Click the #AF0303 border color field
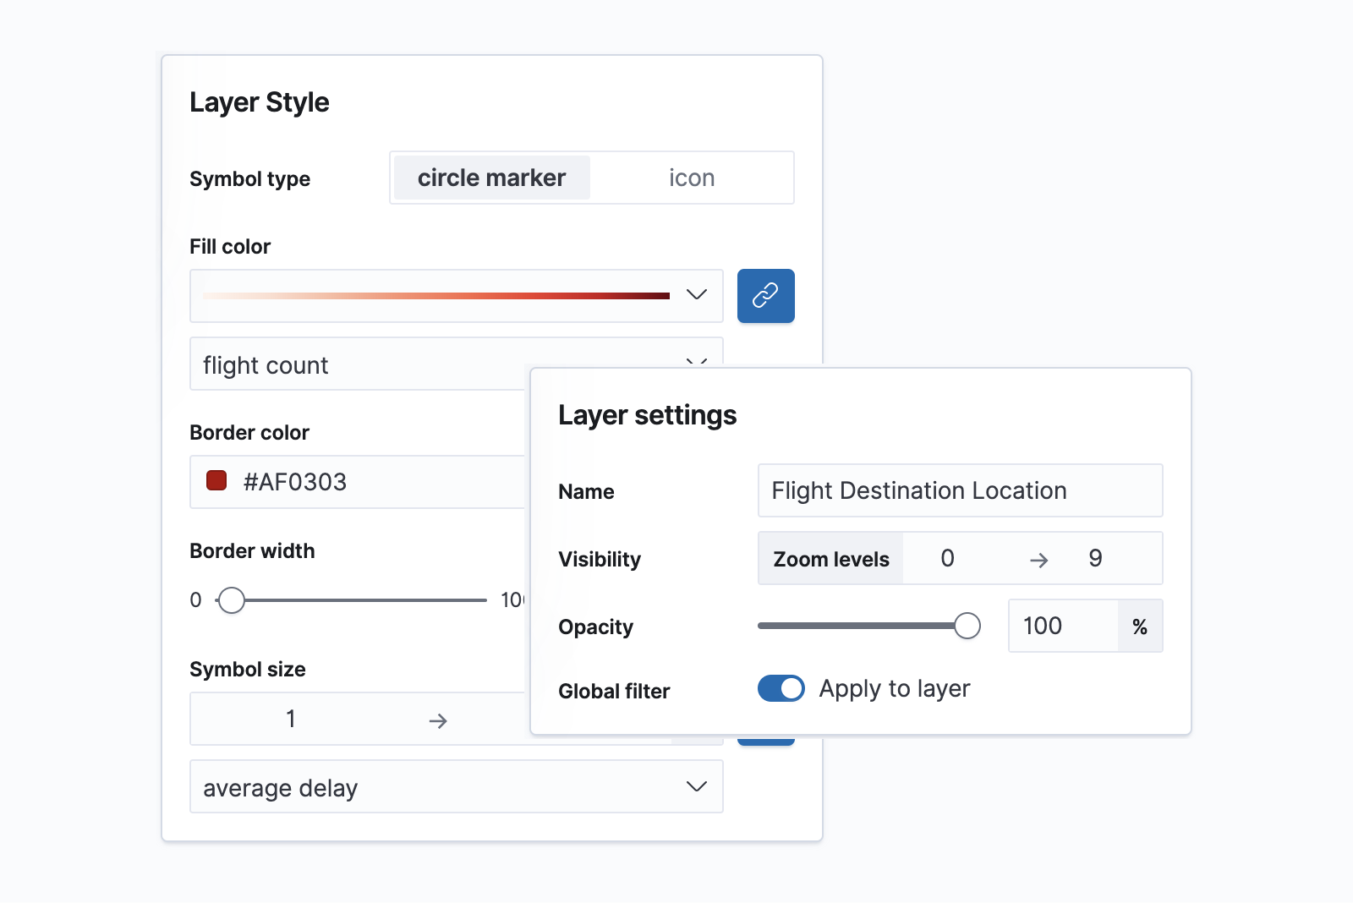Viewport: 1353px width, 903px height. coord(358,482)
